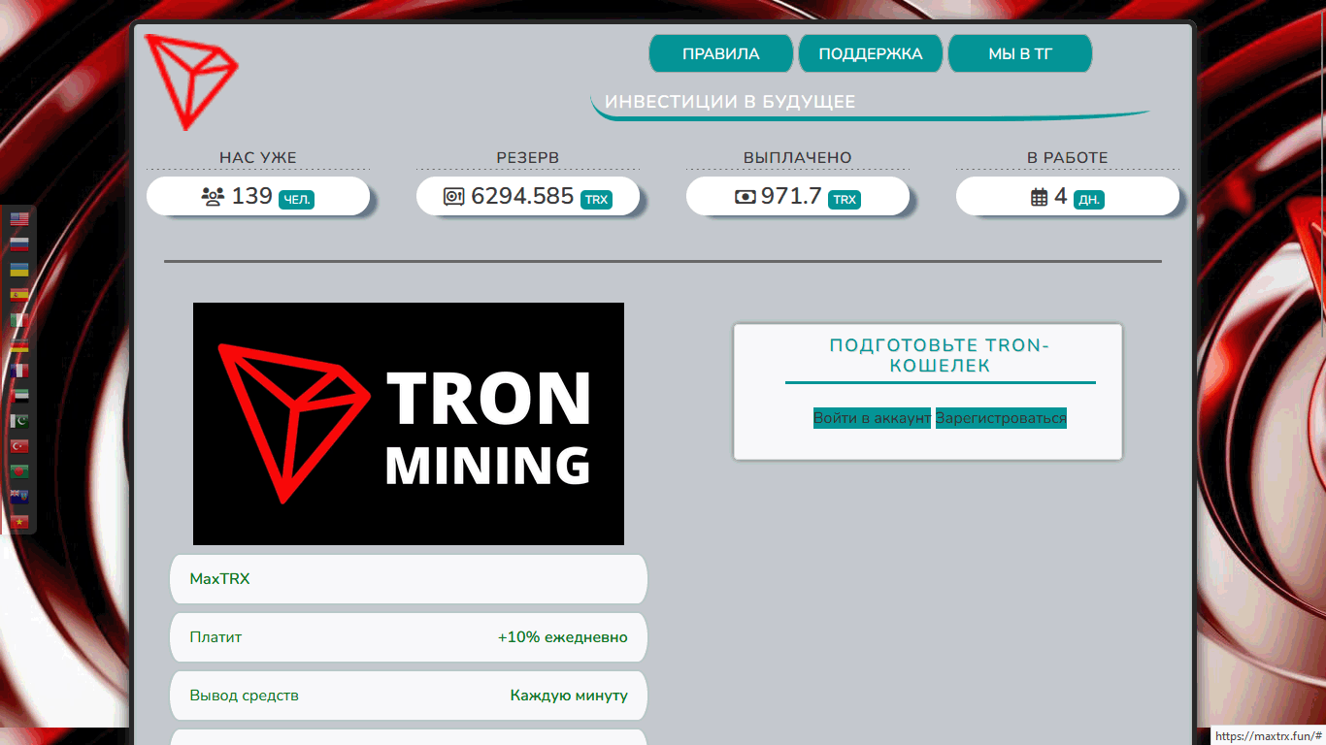Select the UAE flag language
This screenshot has height=745, width=1326.
tap(19, 396)
